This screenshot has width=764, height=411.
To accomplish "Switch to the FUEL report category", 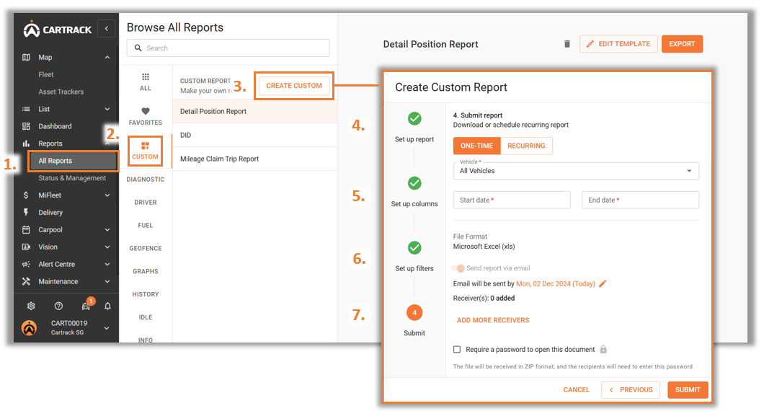I will [145, 225].
